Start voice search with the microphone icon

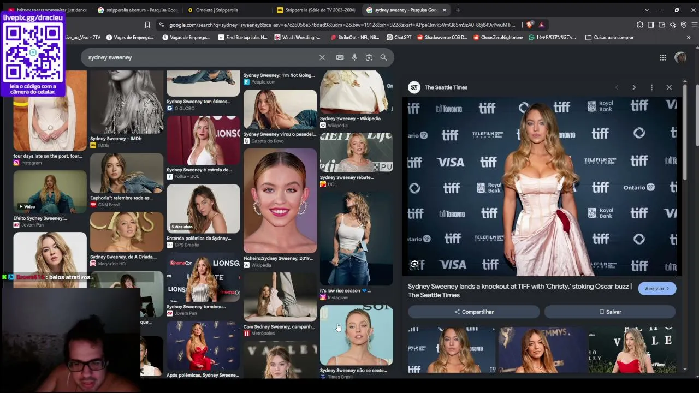[354, 57]
